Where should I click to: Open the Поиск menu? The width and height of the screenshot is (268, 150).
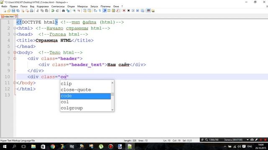click(24, 6)
